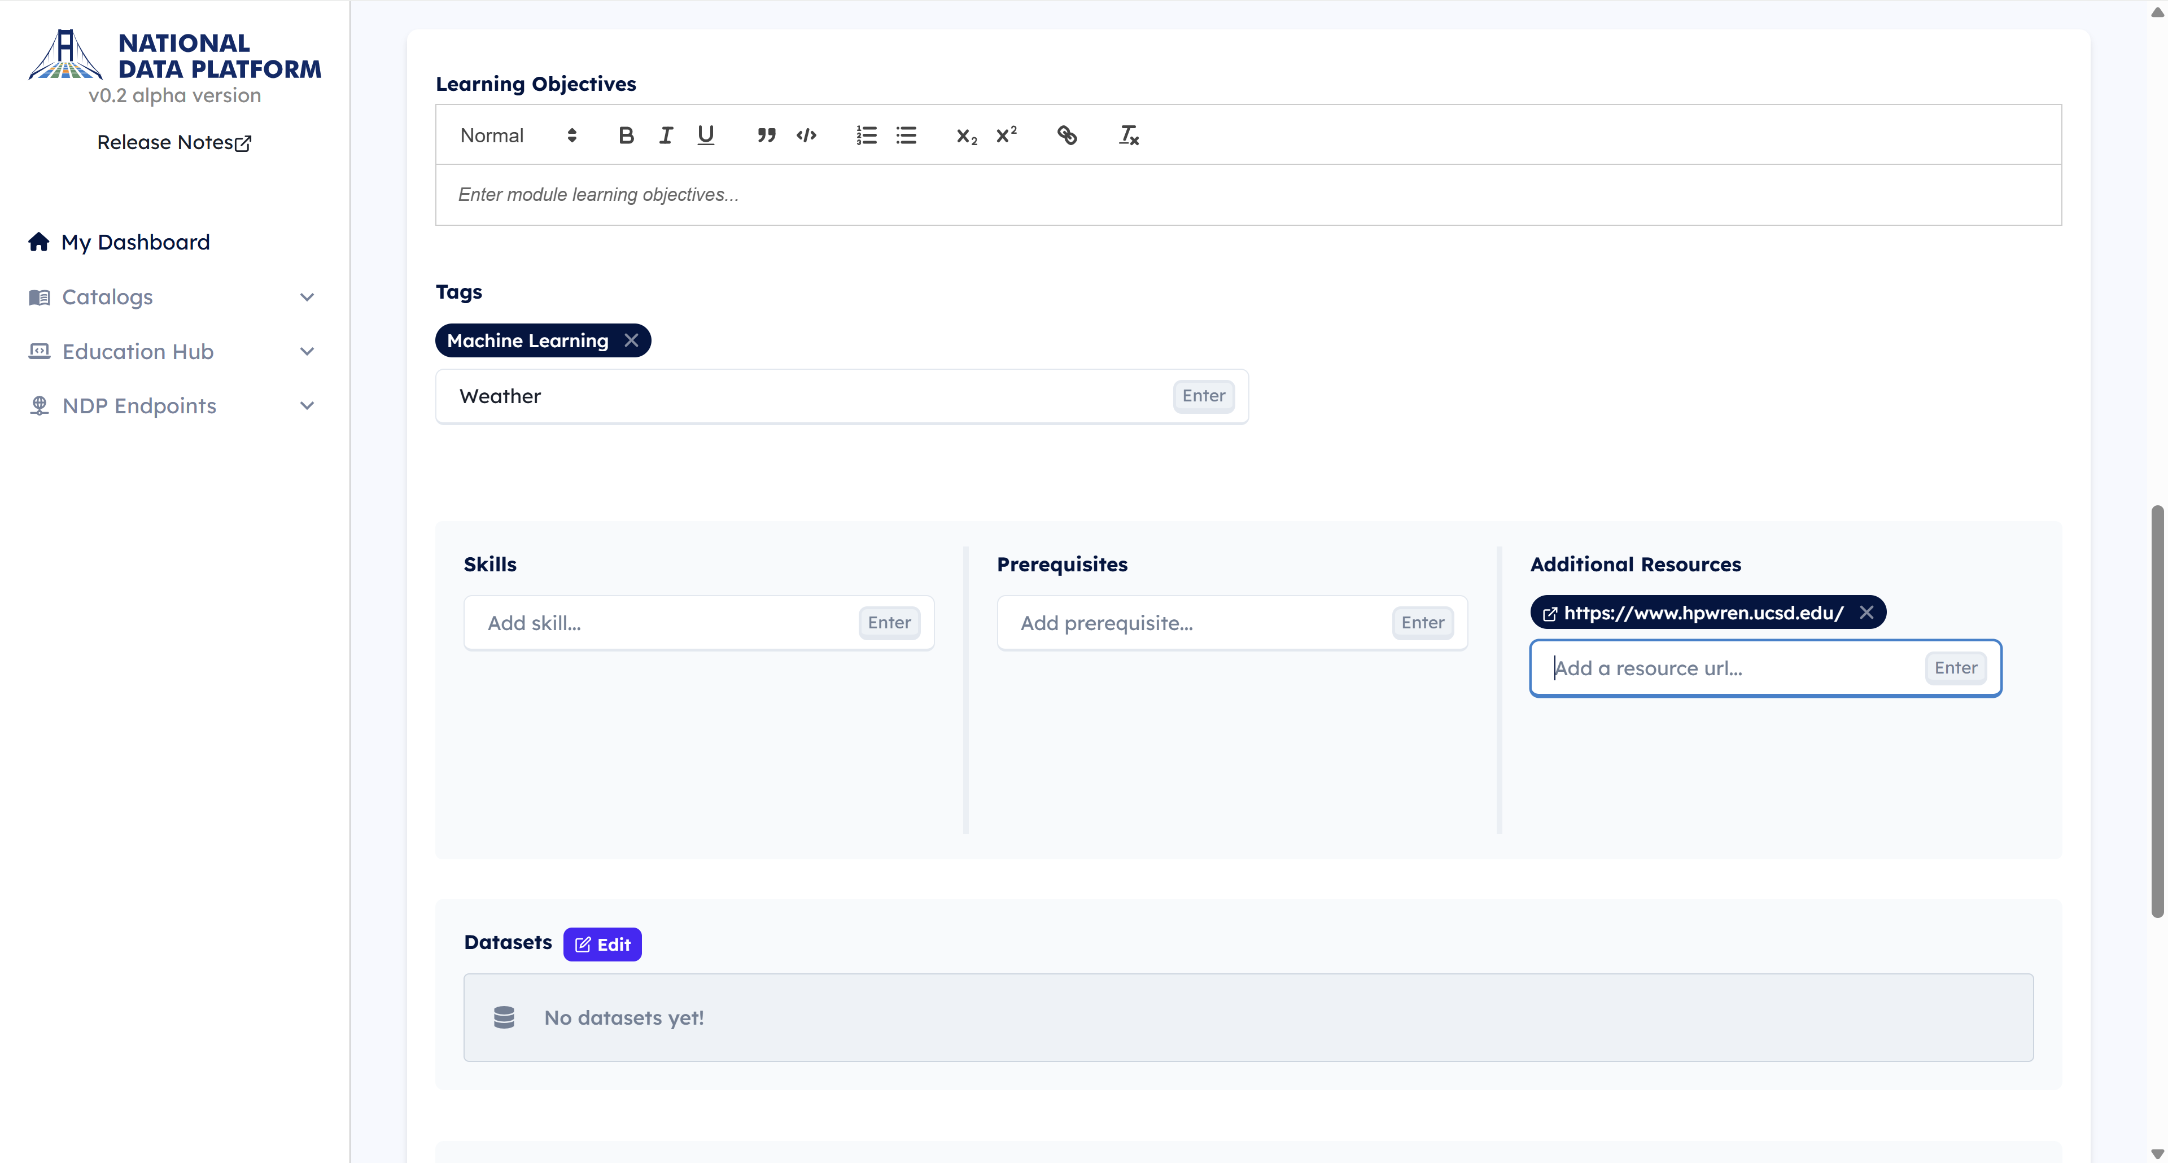Image resolution: width=2168 pixels, height=1163 pixels.
Task: Apply superscript formatting
Action: tap(1007, 135)
